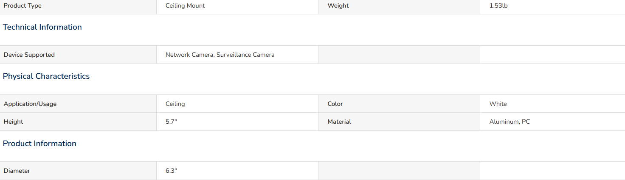Select the Aluminum, PC material value
Viewport: 625px width, 180px height.
coord(510,122)
